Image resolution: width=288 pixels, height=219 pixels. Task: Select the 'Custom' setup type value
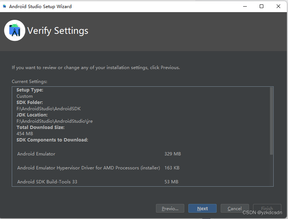click(x=25, y=96)
